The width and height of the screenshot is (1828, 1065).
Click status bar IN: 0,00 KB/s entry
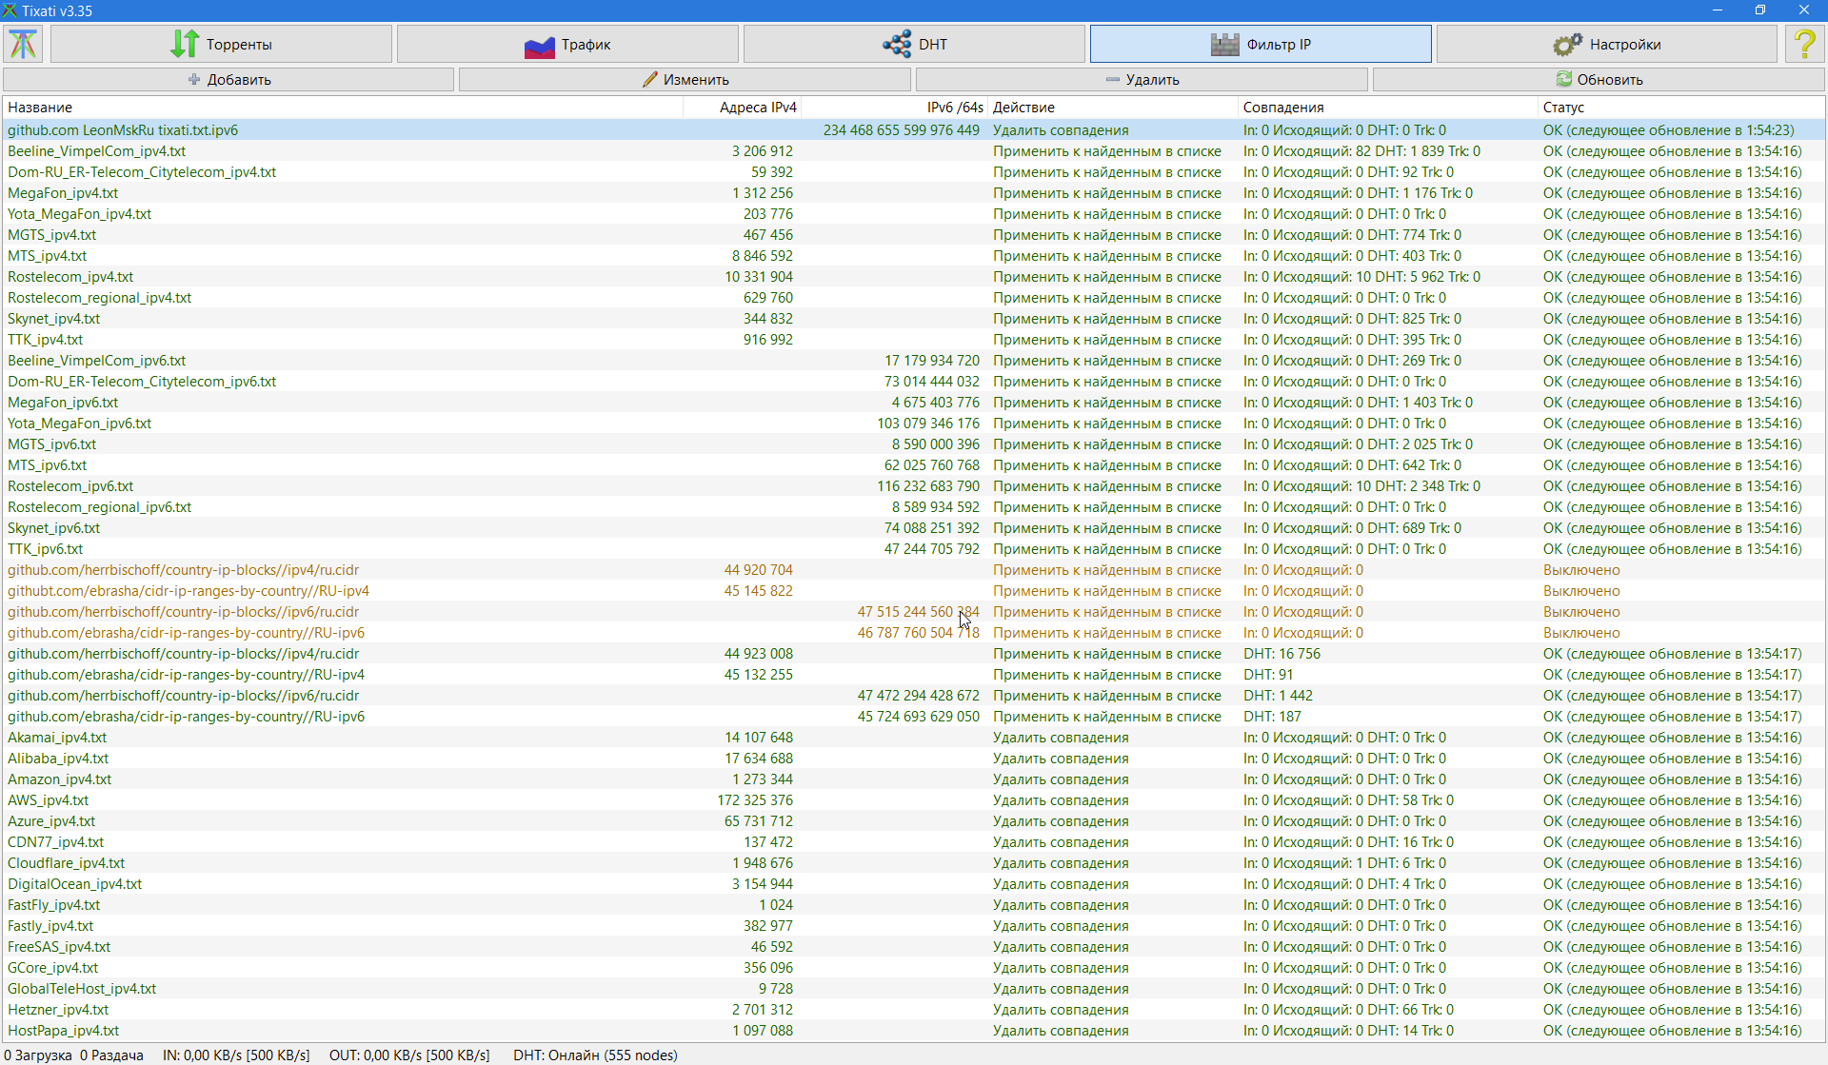[x=236, y=1055]
